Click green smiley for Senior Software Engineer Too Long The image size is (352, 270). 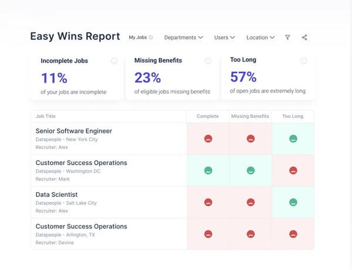[x=293, y=139]
